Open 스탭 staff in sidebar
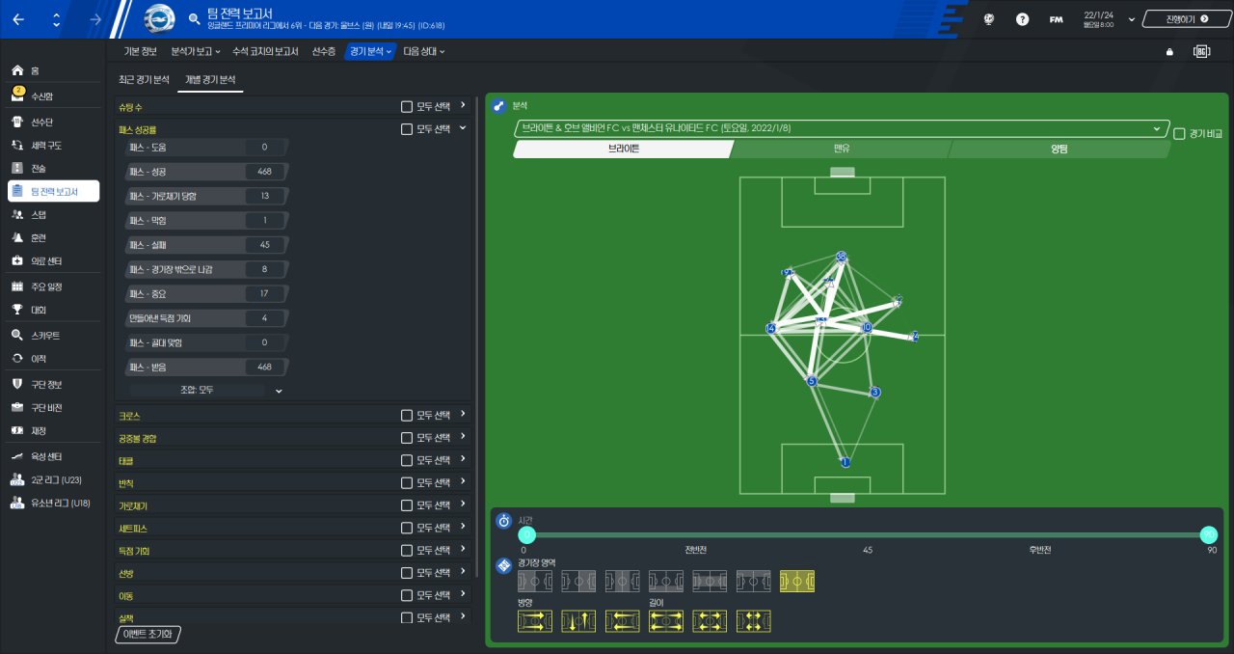The height and width of the screenshot is (654, 1234). pos(53,215)
